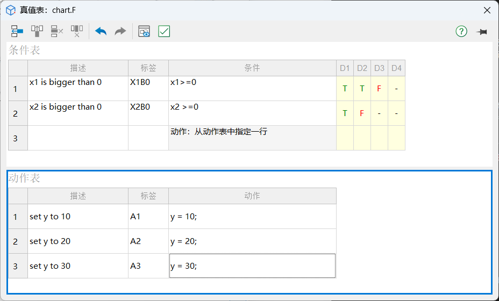Open help with the question mark icon
Image resolution: width=499 pixels, height=301 pixels.
coord(461,31)
